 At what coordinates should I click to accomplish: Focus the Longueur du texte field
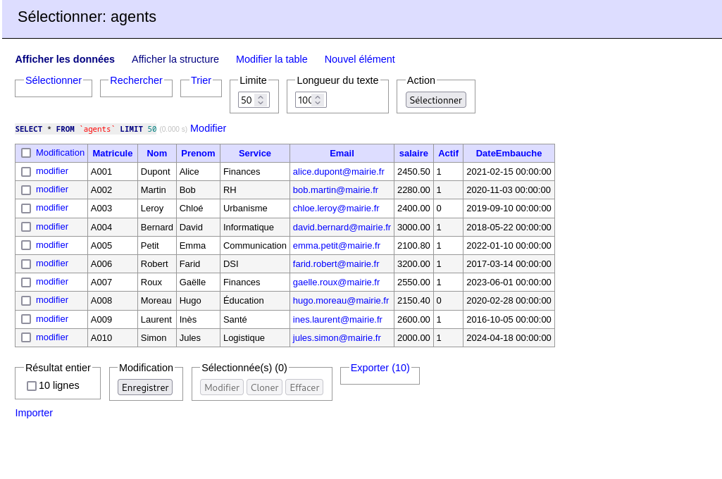coord(305,100)
